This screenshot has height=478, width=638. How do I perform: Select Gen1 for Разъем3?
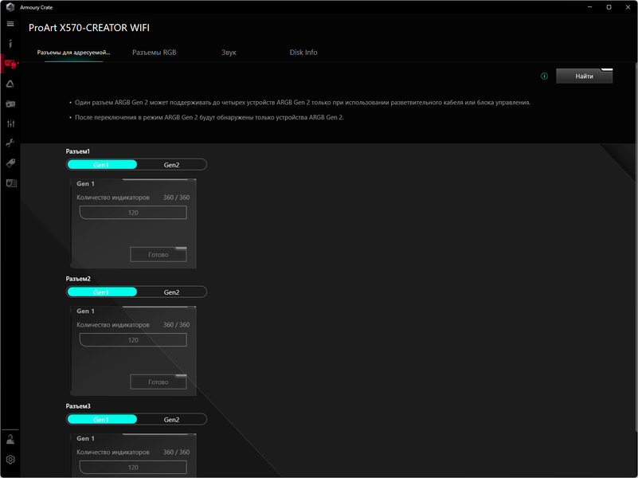pyautogui.click(x=102, y=419)
